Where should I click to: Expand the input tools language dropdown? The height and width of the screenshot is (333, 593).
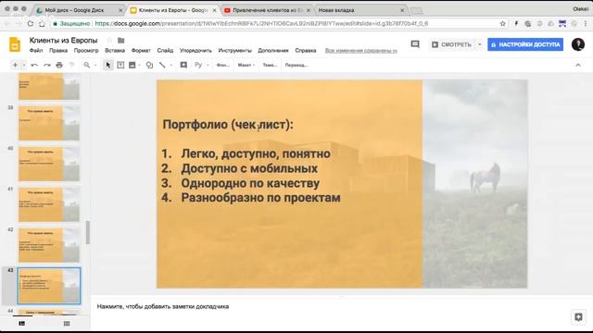pyautogui.click(x=208, y=65)
